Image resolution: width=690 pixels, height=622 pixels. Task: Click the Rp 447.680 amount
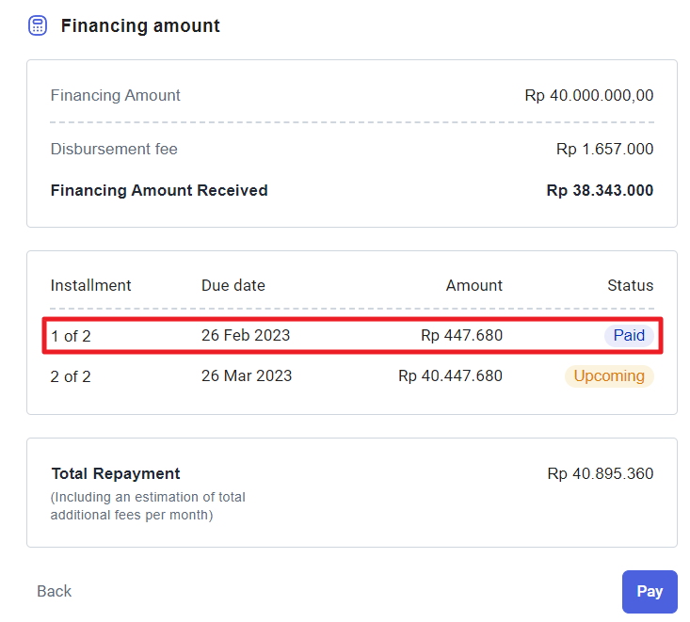click(461, 336)
